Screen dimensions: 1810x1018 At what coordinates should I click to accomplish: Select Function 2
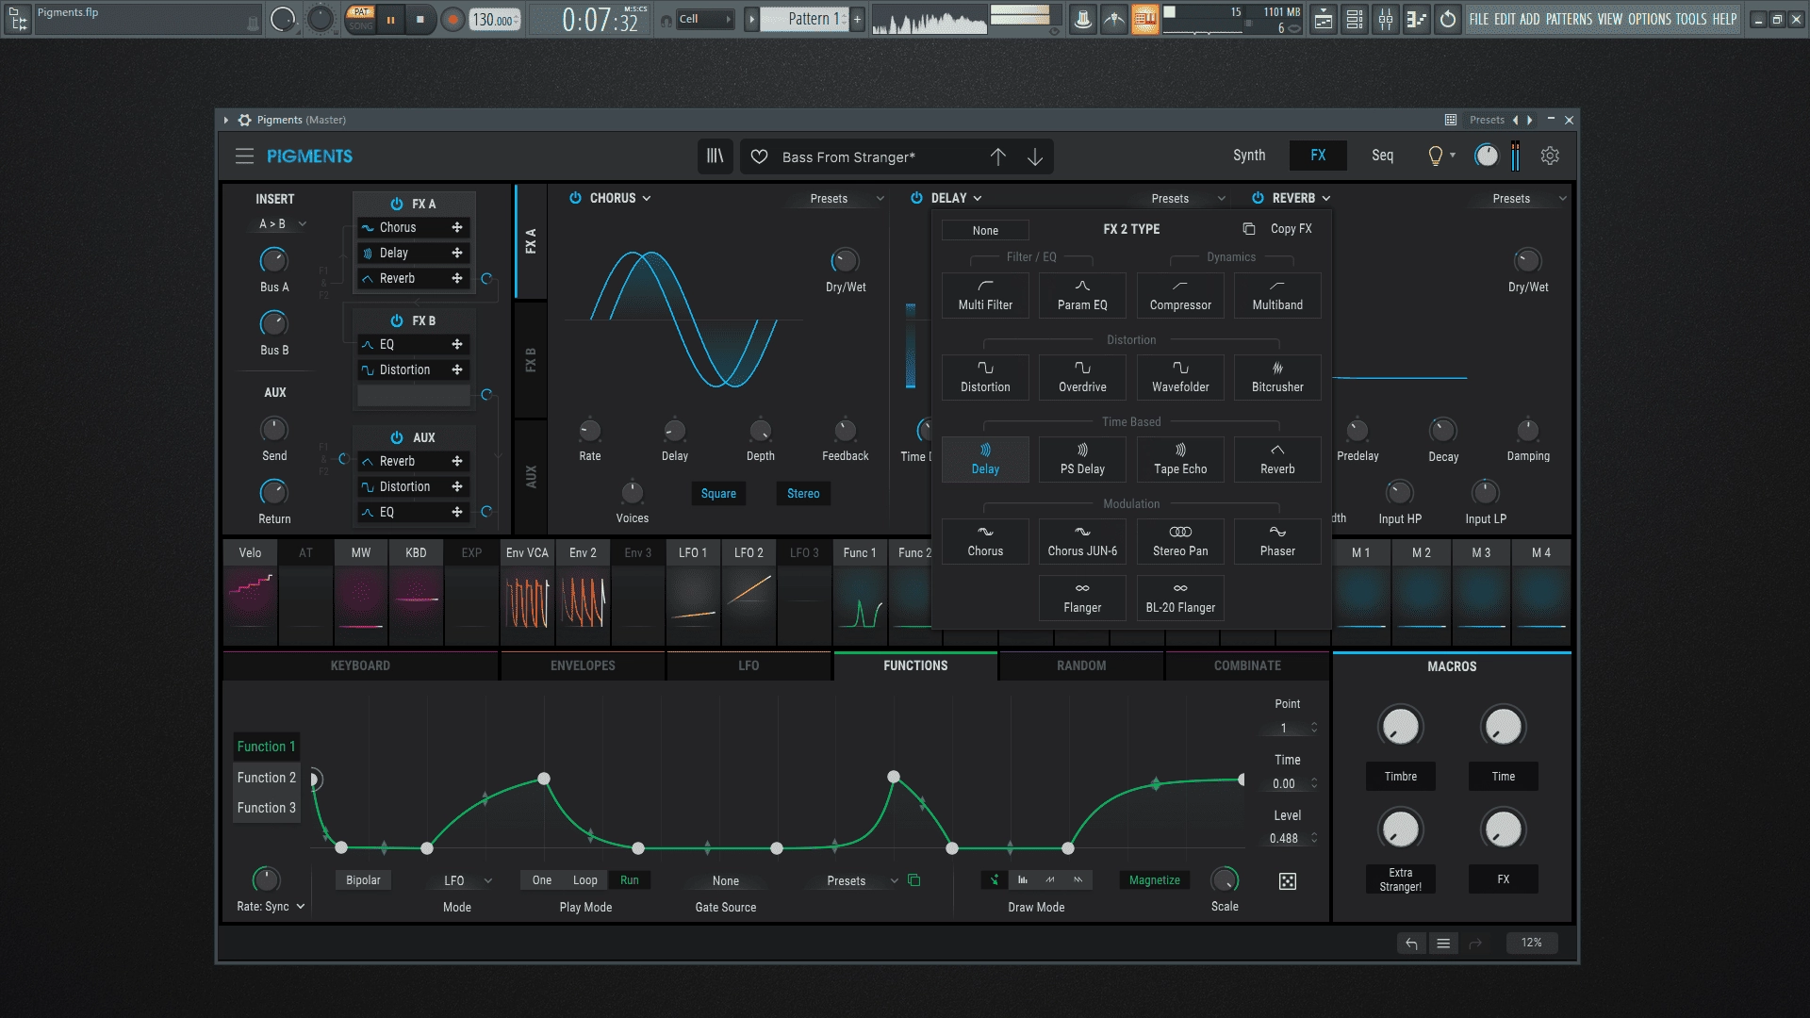(x=267, y=778)
